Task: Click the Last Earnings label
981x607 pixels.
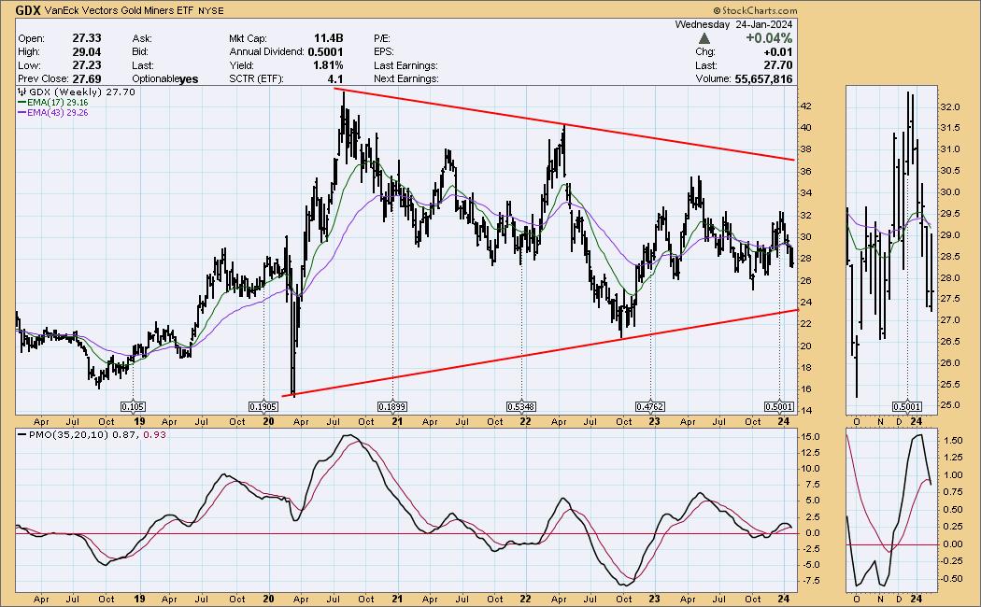Action: click(406, 65)
